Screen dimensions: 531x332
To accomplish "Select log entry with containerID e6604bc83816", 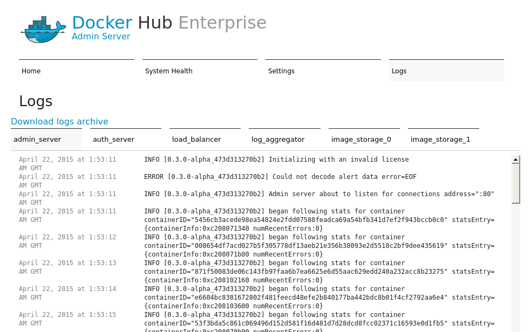I will tap(319, 298).
